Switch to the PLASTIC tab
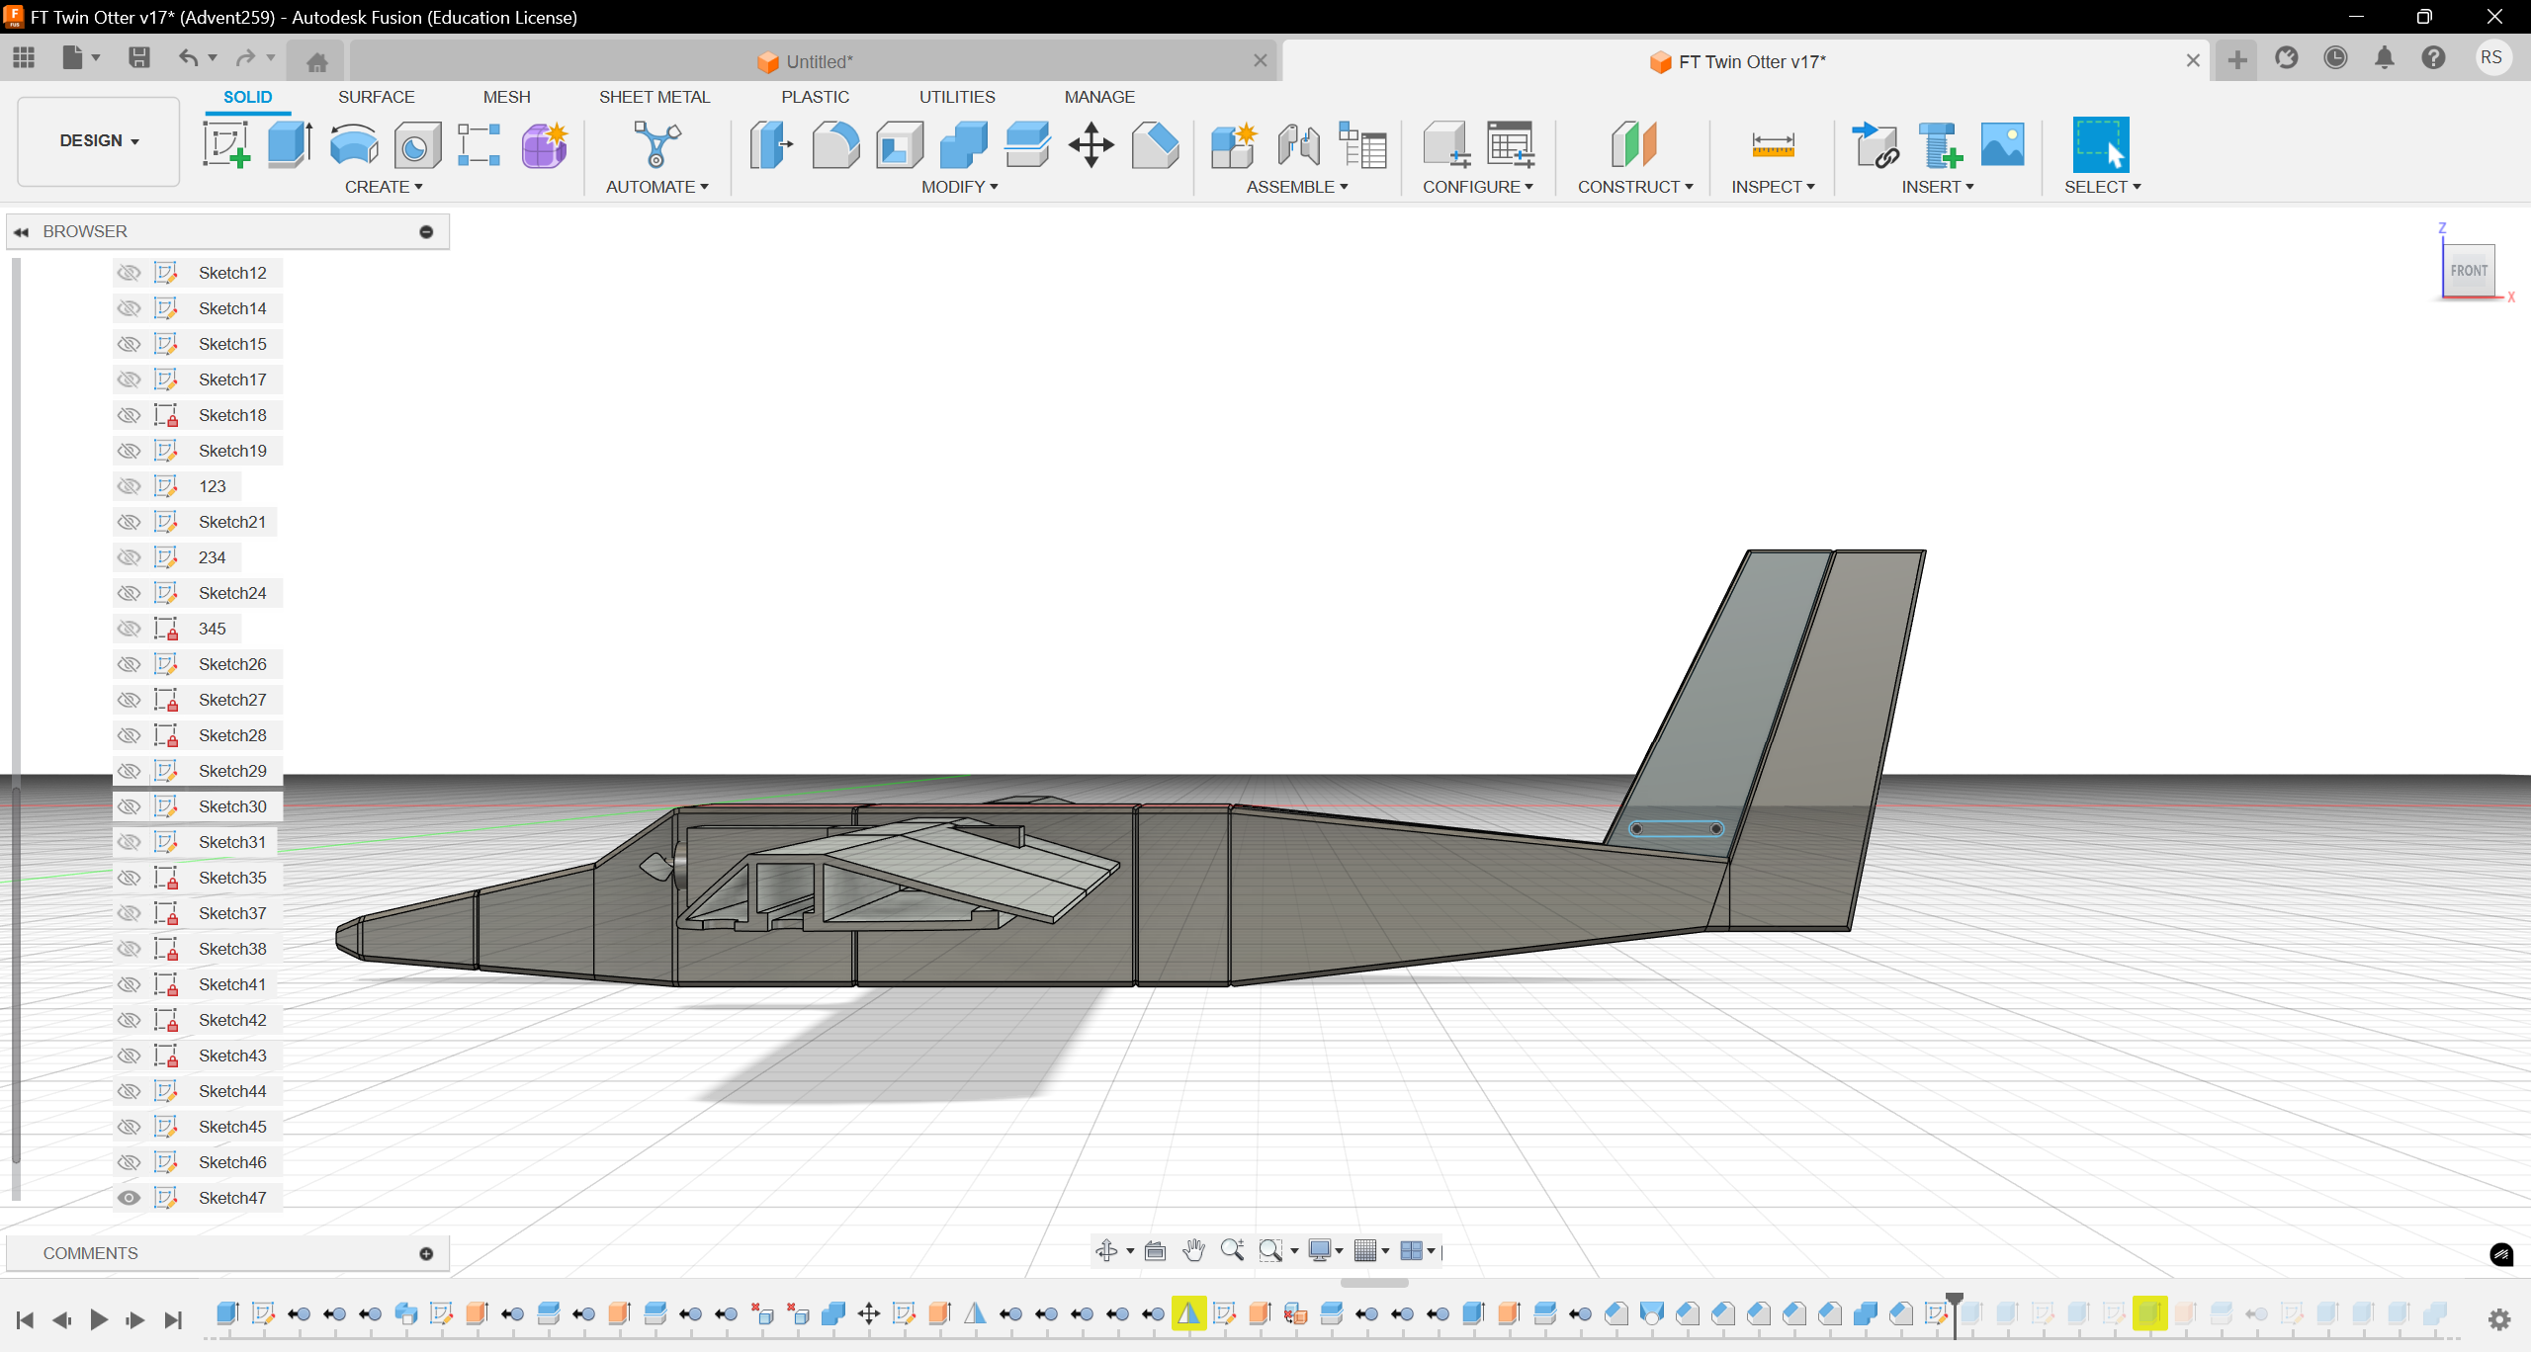 point(815,97)
